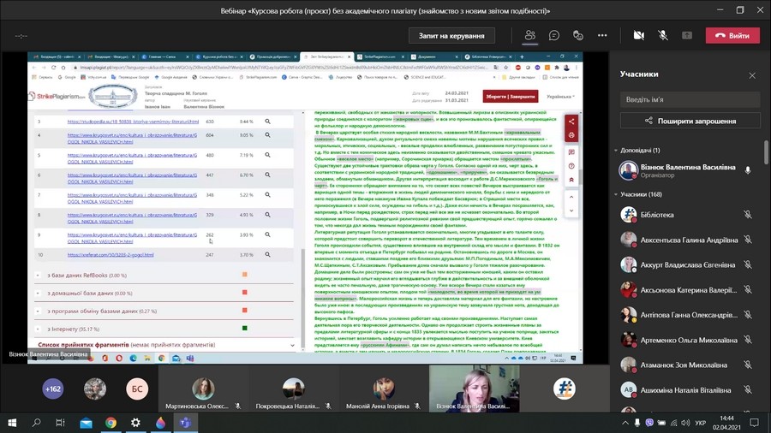Click Зберегти | Завершити in shared report
Screen dimensions: 771x433
511,96
